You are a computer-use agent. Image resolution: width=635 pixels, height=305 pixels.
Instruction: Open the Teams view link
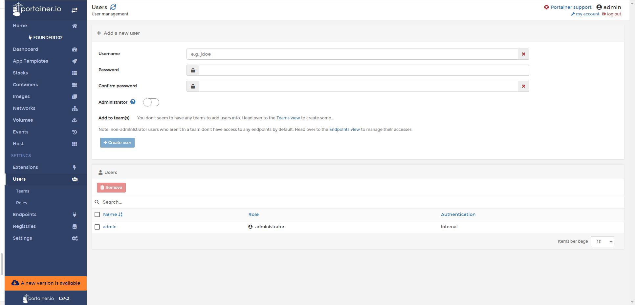[288, 118]
